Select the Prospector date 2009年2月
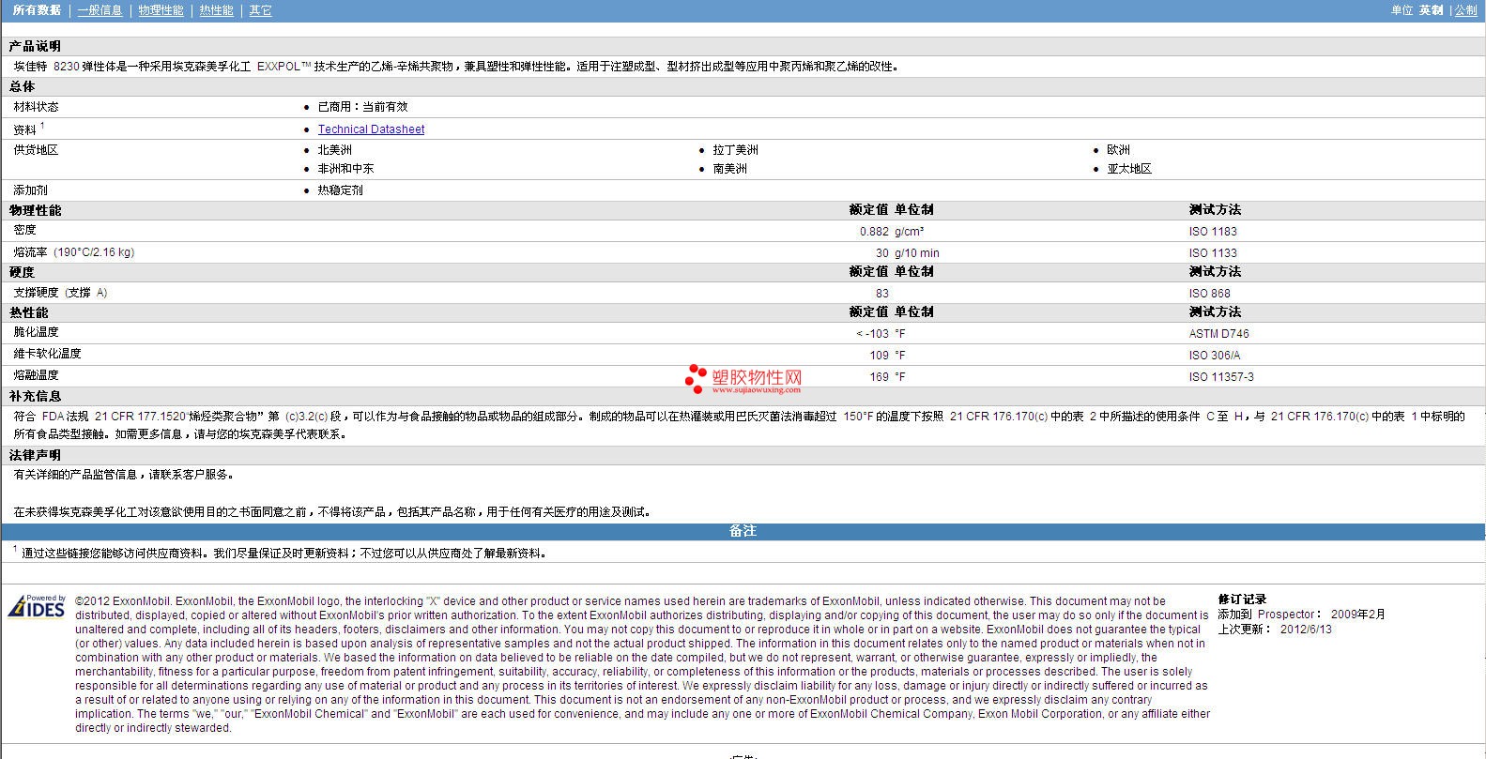Image resolution: width=1486 pixels, height=759 pixels. click(1357, 615)
